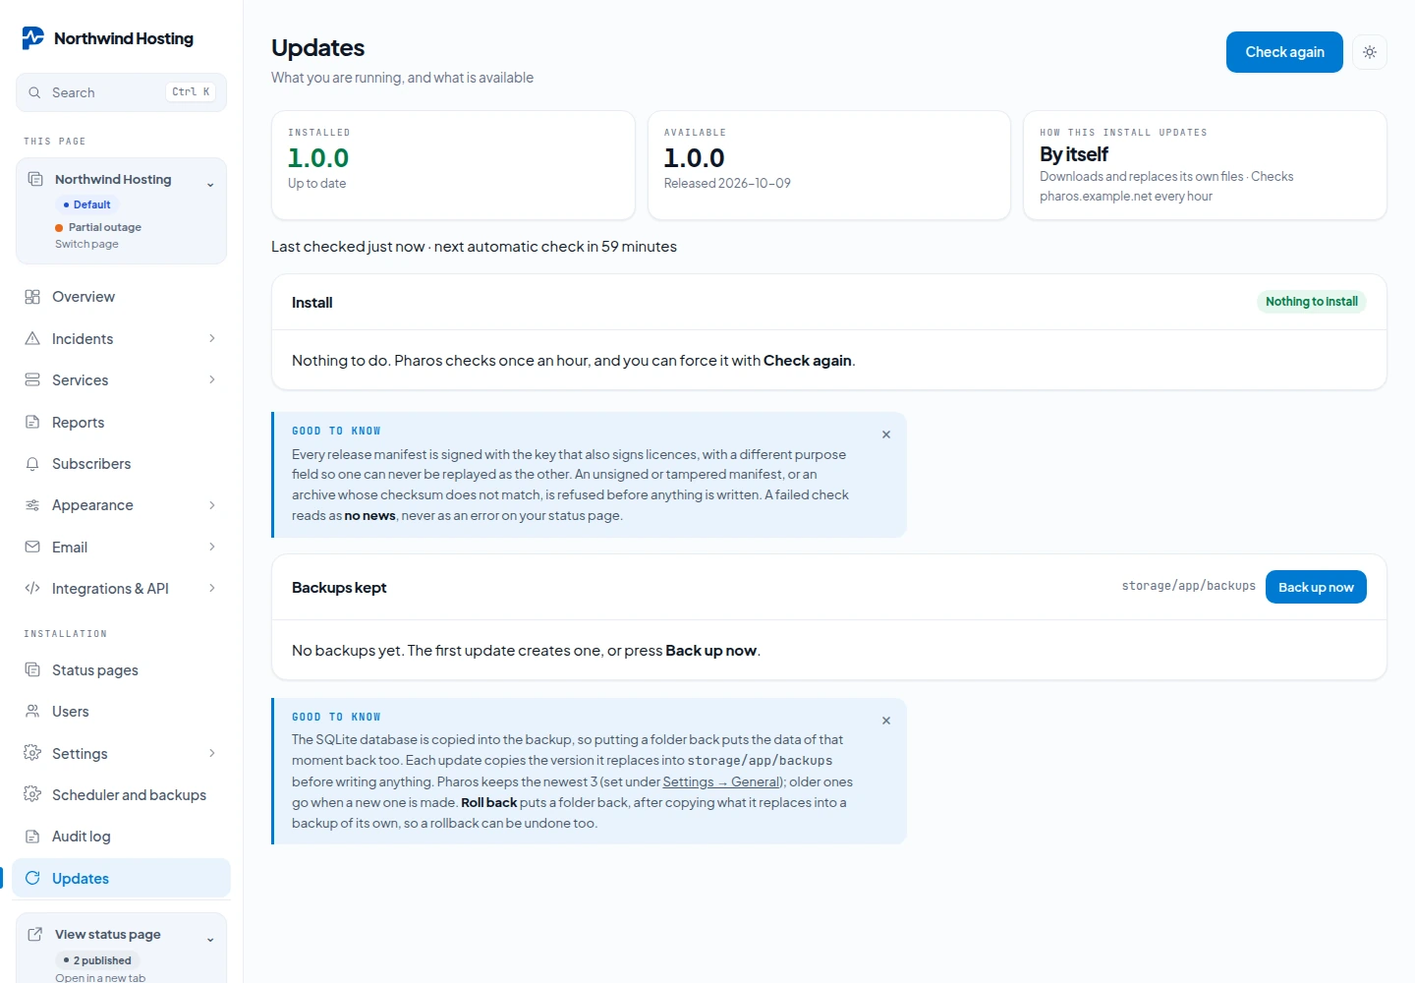Click the Status pages icon
Screen dimensions: 1415x983
coord(32,669)
